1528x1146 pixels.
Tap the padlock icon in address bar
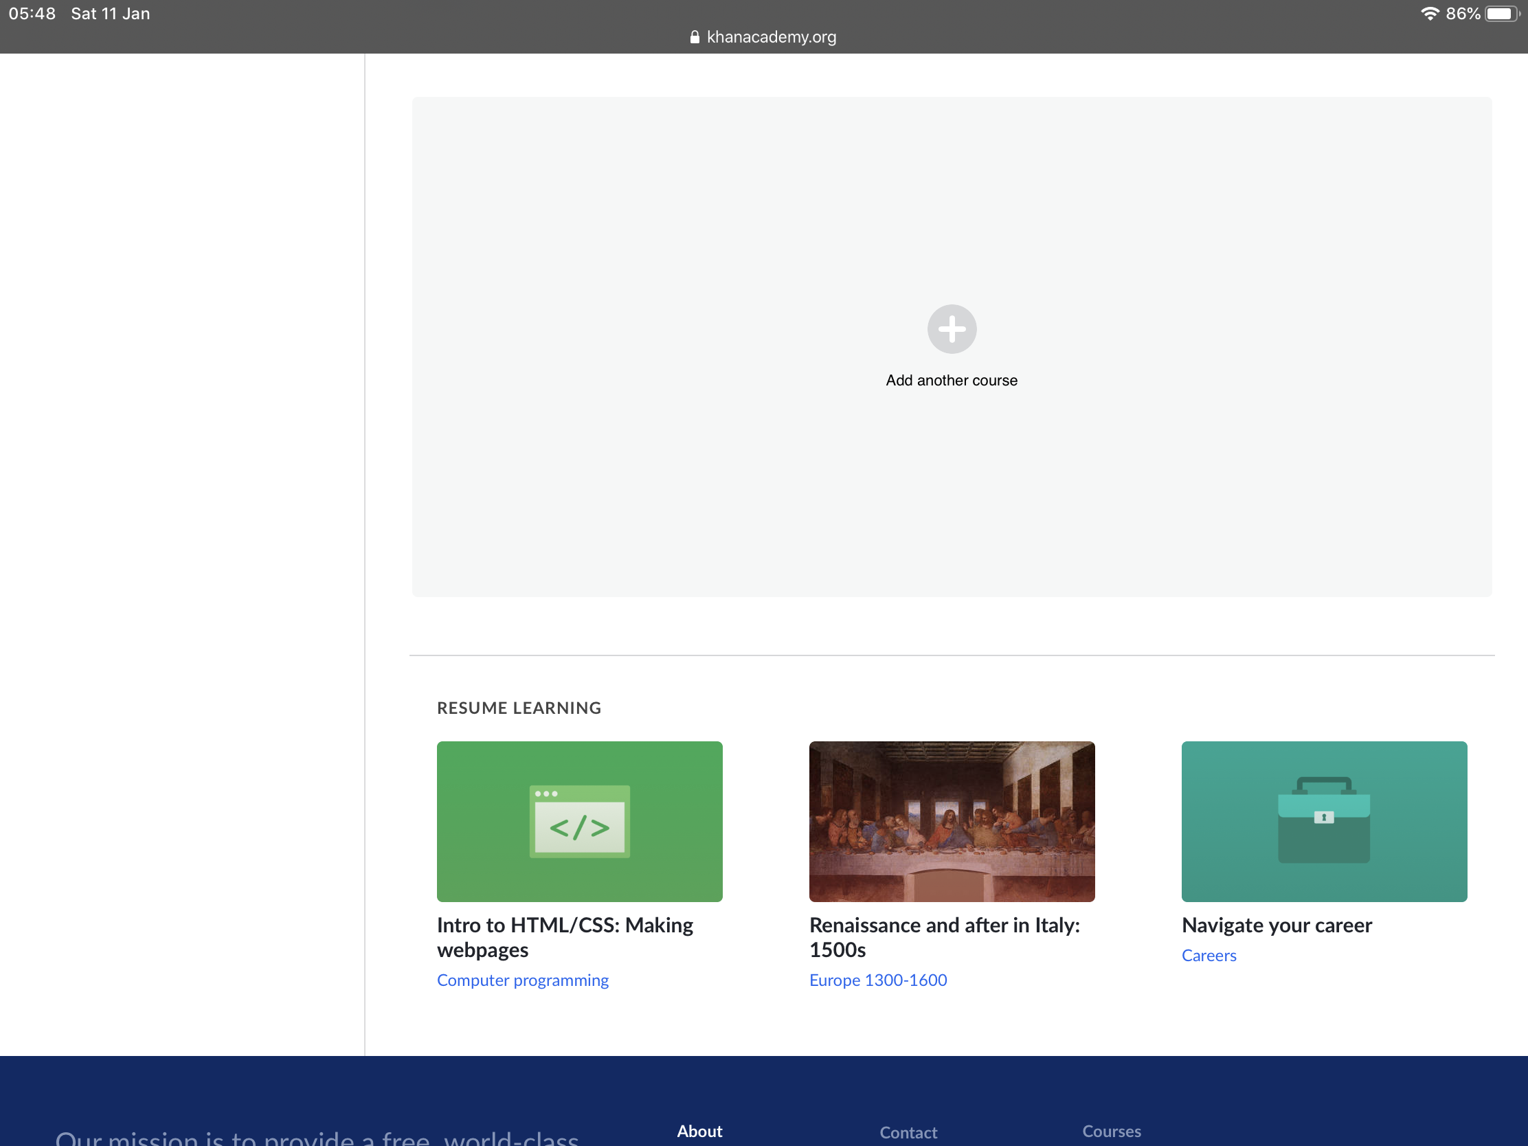tap(695, 37)
